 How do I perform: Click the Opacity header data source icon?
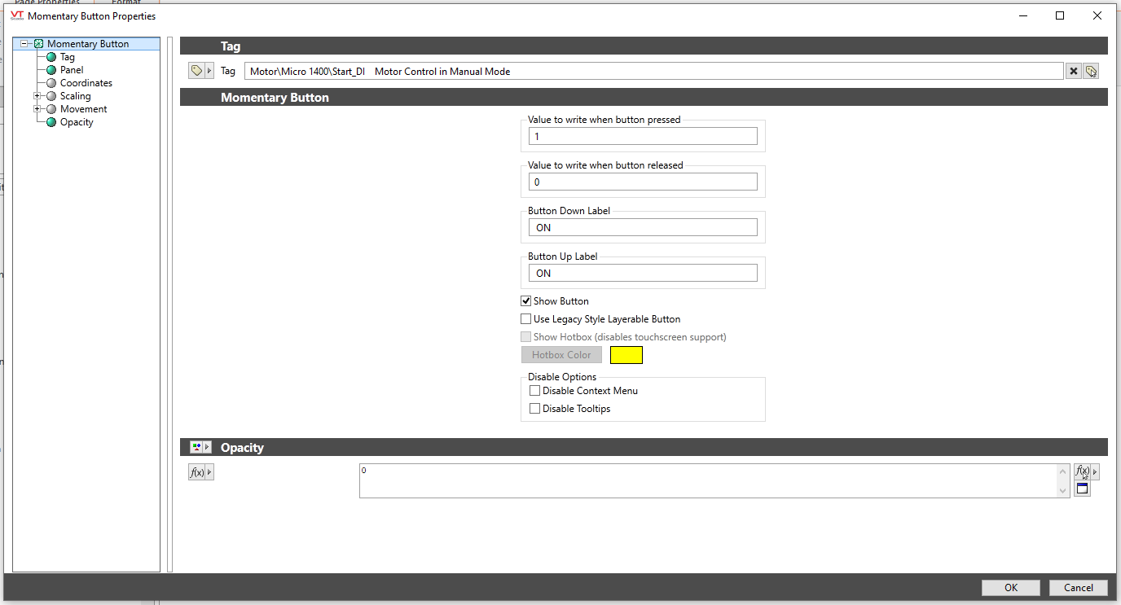point(196,447)
